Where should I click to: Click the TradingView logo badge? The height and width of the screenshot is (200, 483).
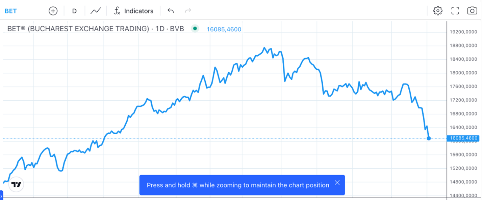(16, 185)
